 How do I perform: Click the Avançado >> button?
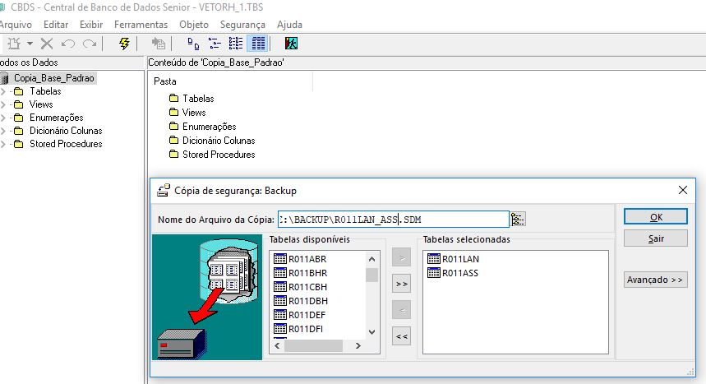click(654, 280)
